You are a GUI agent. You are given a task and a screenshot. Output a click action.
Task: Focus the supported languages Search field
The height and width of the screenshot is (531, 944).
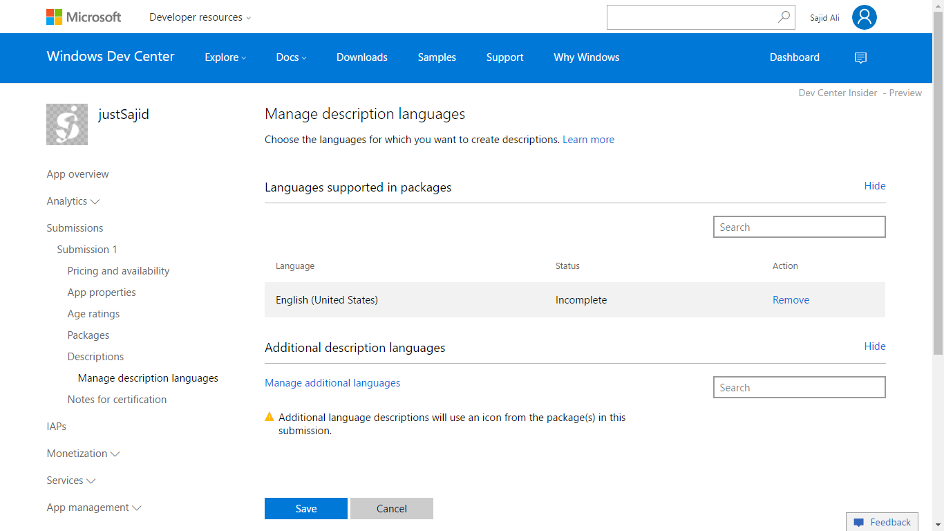click(x=799, y=227)
